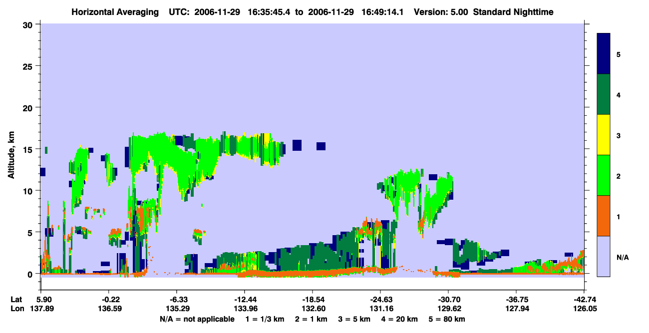Click the 'Lon' row label
Image resolution: width=649 pixels, height=333 pixels.
[x=17, y=309]
